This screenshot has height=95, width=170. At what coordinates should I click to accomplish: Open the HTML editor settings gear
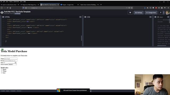click(3, 17)
